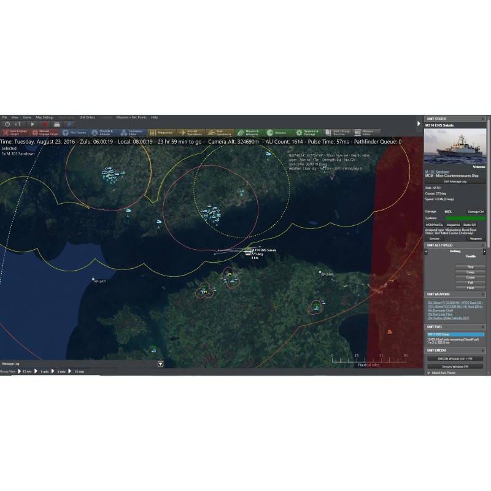Click the 15 min time step button
This screenshot has height=491, width=491.
pos(79,371)
